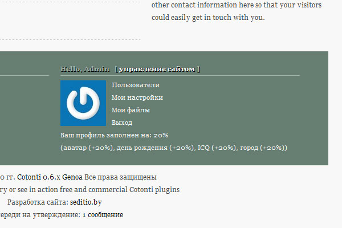Open the Cotonti 0.6.x Genoa footer link

[50, 177]
